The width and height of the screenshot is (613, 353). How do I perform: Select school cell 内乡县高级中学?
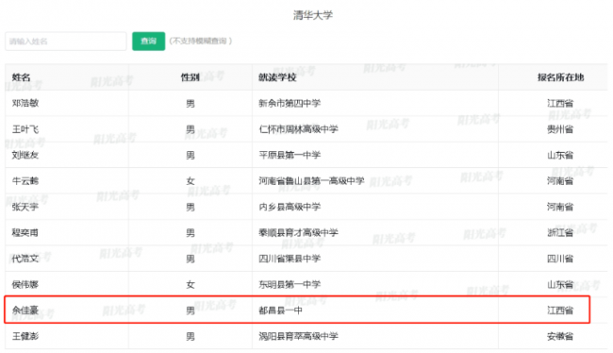(290, 207)
